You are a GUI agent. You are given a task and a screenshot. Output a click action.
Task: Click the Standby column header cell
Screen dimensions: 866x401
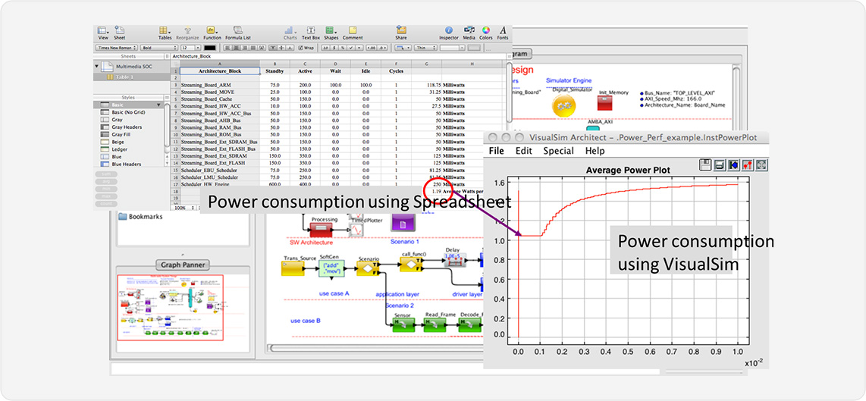275,71
